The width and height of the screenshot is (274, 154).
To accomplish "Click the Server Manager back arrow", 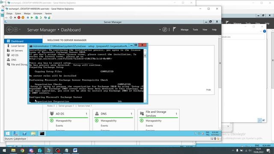I will tap(9, 30).
